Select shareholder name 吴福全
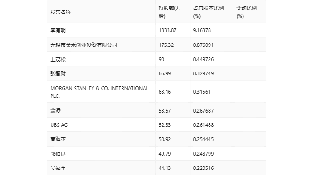Viewport: 313px width, 175px height. coord(58,168)
